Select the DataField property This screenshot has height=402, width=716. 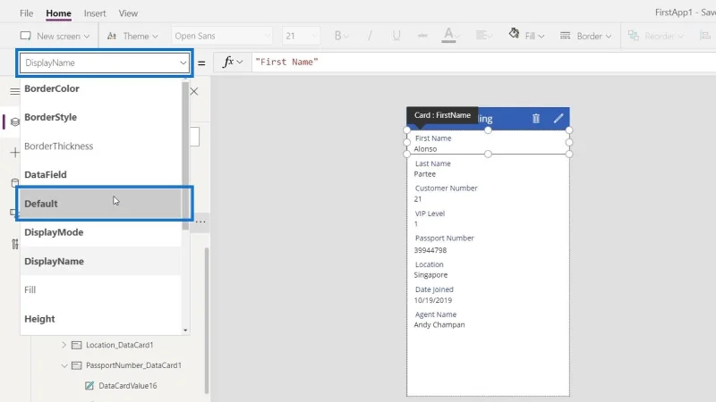(x=100, y=174)
